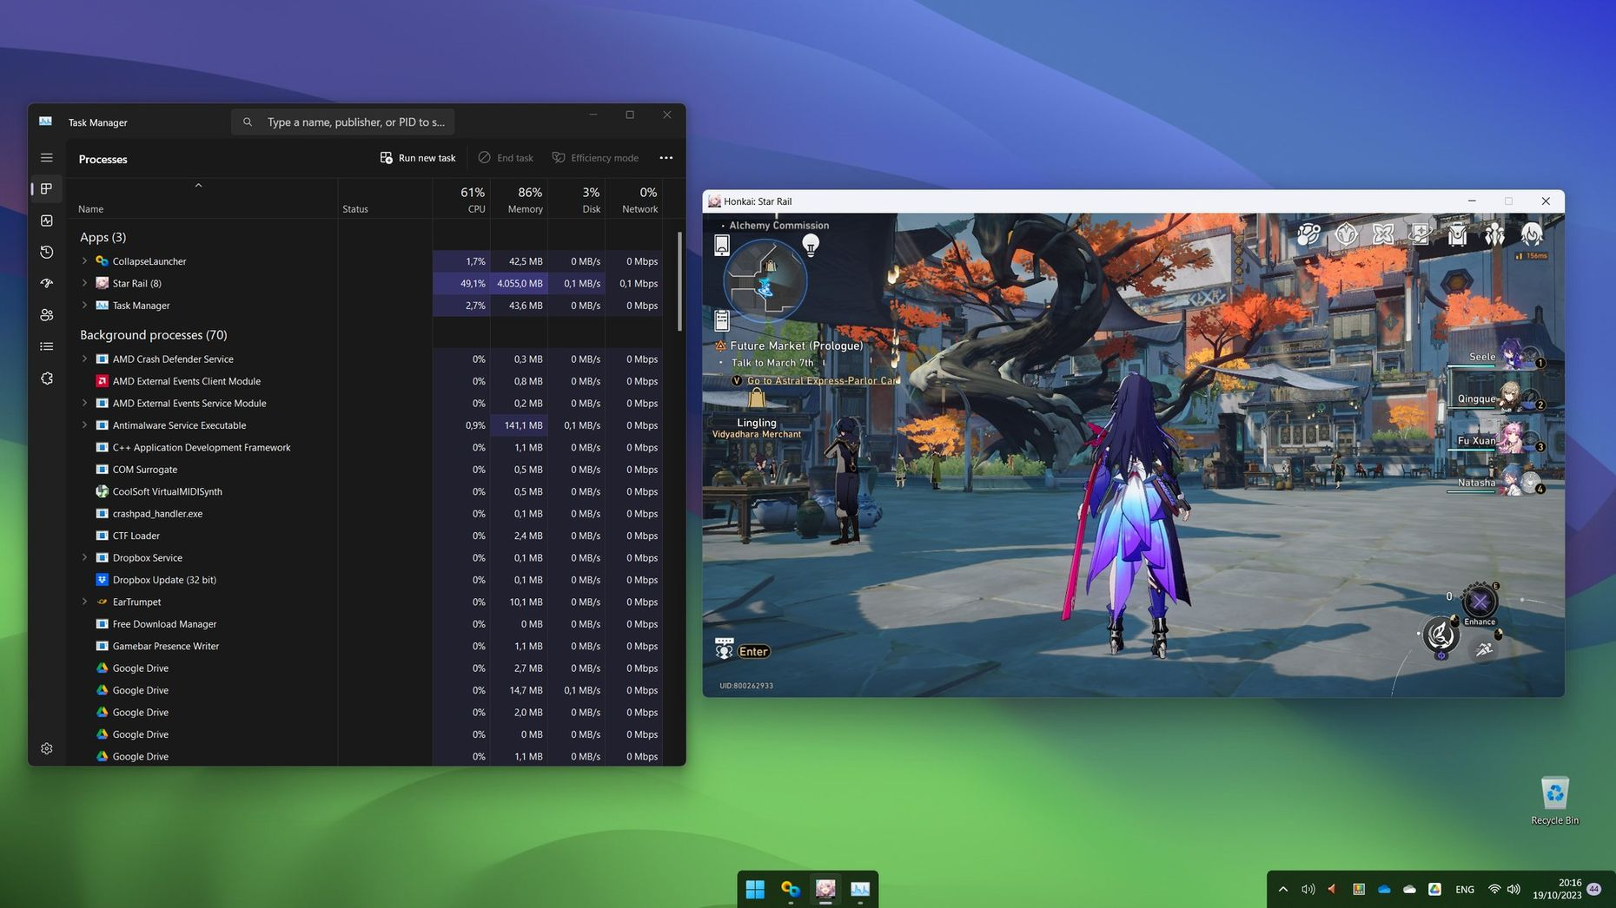Open the mission log icon below minimap

721,321
